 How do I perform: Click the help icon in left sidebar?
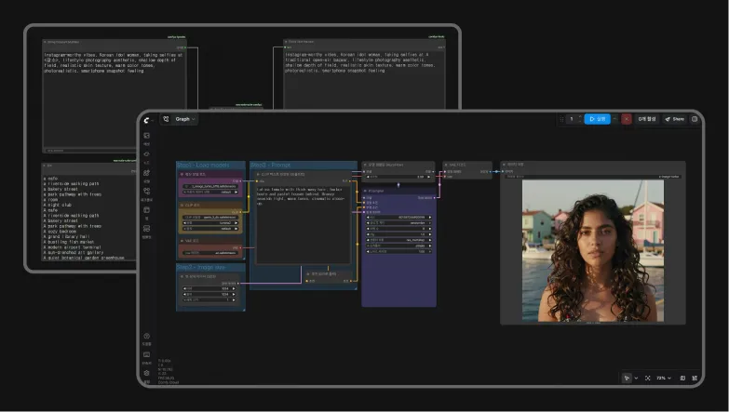point(146,336)
